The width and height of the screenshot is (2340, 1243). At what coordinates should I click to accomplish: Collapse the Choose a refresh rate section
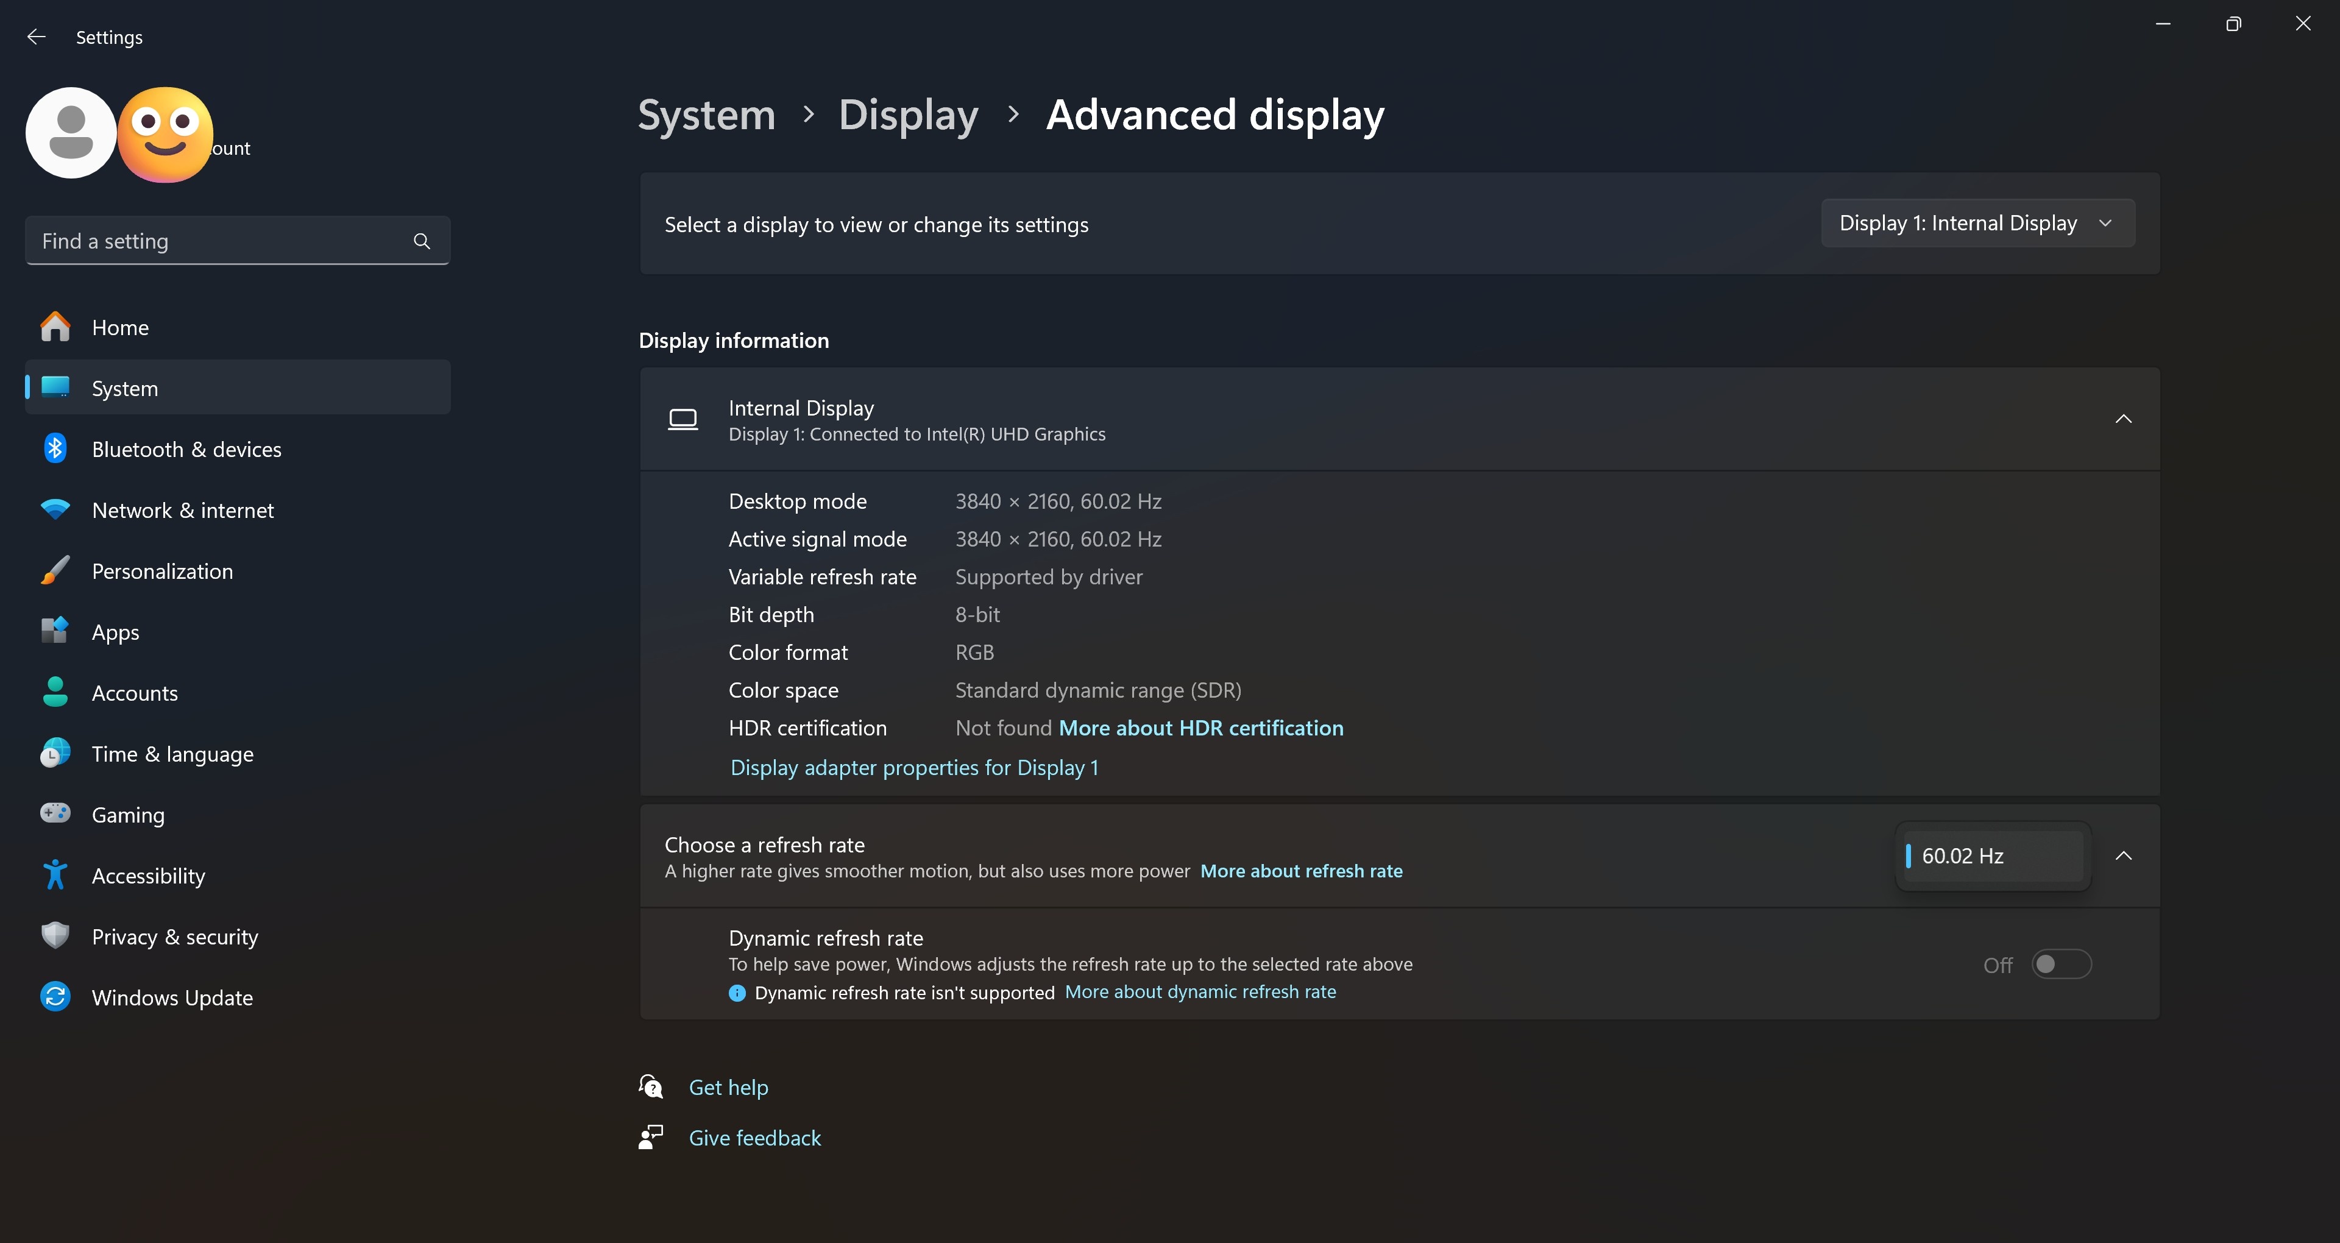coord(2123,856)
